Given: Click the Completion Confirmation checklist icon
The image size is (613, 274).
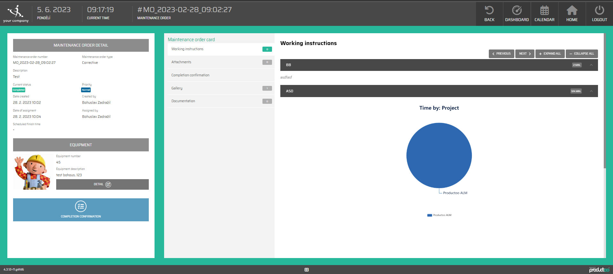Looking at the screenshot, I should pyautogui.click(x=81, y=206).
